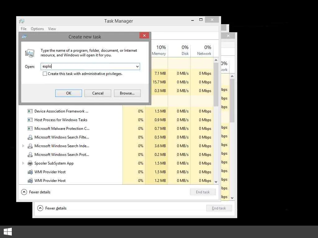Enable Create this task with administrative privileges
Viewport: 318px width, 238px height.
coord(45,74)
